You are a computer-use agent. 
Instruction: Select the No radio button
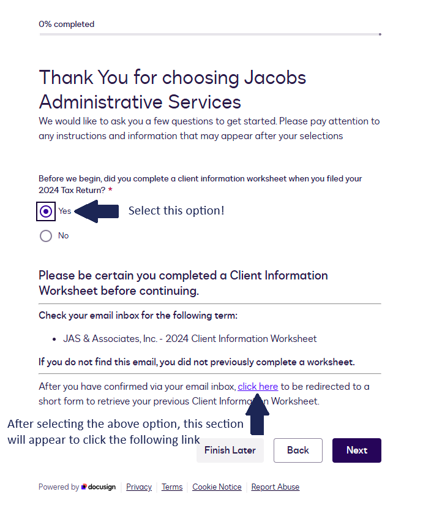click(x=46, y=236)
